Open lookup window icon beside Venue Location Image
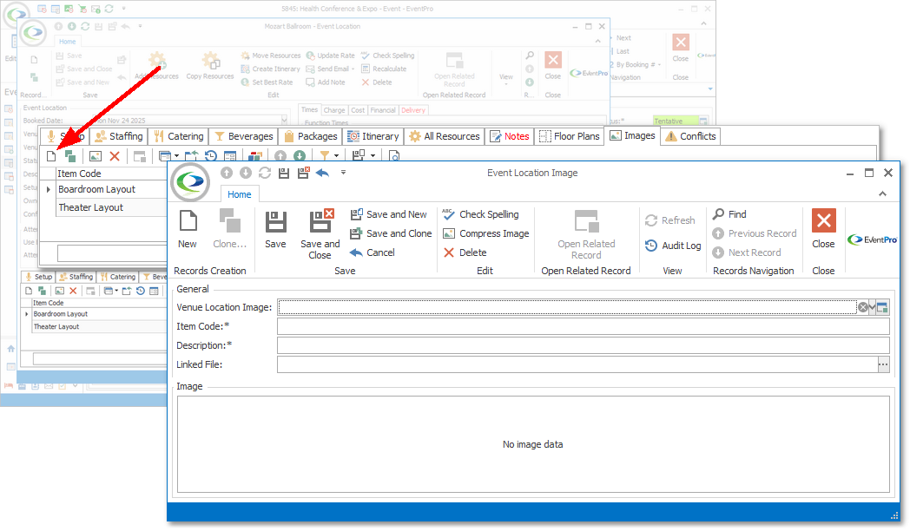Screen dimensions: 910x531 pyautogui.click(x=883, y=307)
